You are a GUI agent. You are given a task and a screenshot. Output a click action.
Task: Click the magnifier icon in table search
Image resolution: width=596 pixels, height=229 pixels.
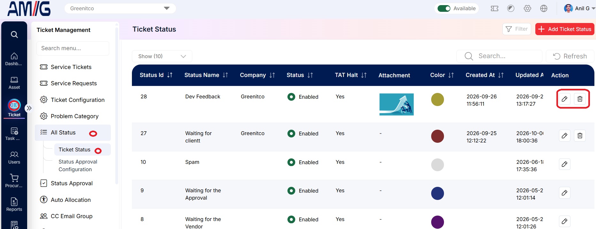click(469, 56)
